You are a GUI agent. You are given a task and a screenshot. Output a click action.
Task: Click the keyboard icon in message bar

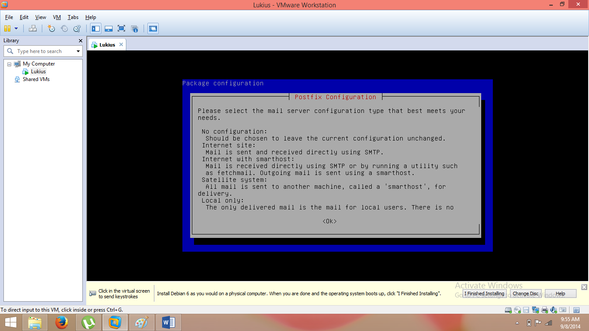click(93, 294)
